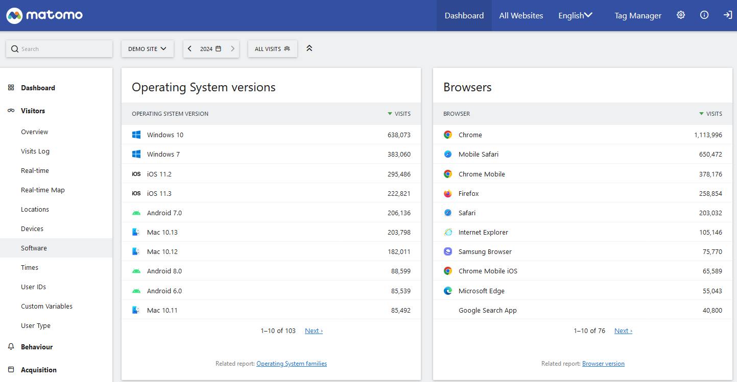Viewport: 737px width, 382px height.
Task: Click the sign-in arrow icon
Action: [728, 15]
